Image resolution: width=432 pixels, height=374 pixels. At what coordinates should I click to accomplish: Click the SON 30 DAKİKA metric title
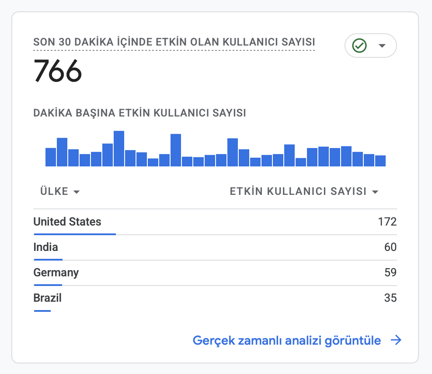174,42
